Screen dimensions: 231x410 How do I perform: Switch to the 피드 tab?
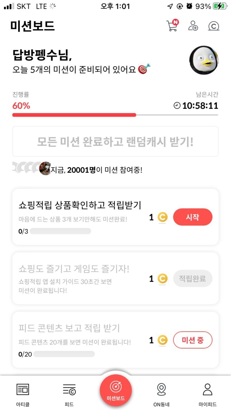tap(69, 393)
